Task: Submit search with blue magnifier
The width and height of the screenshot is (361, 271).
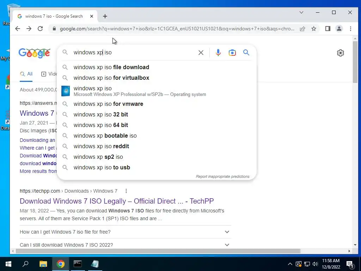Action: pos(246,53)
